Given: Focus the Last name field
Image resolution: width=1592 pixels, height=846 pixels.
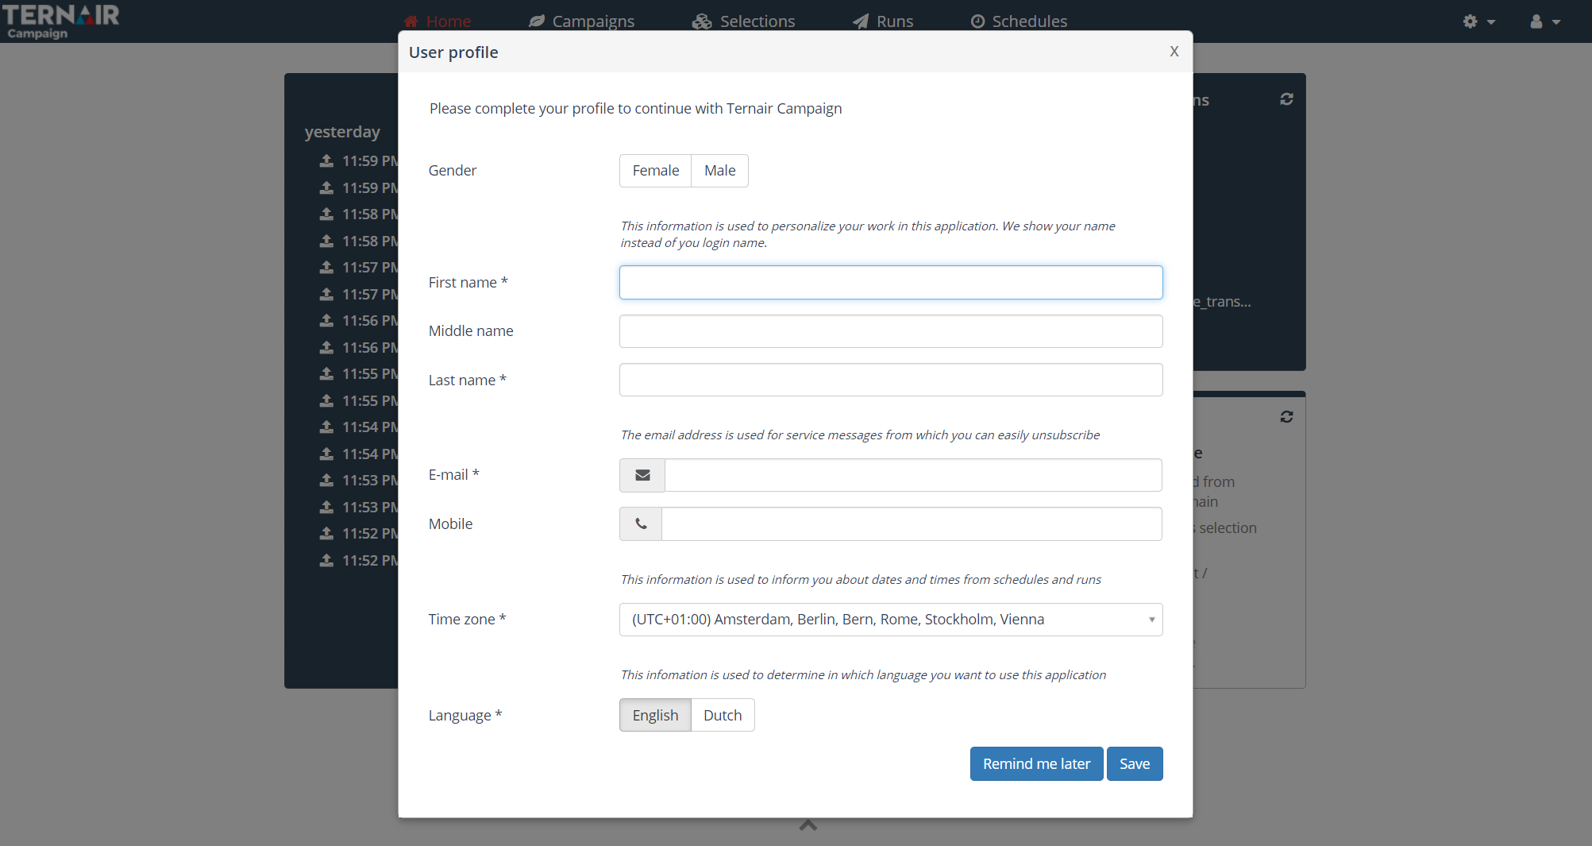Looking at the screenshot, I should (891, 380).
